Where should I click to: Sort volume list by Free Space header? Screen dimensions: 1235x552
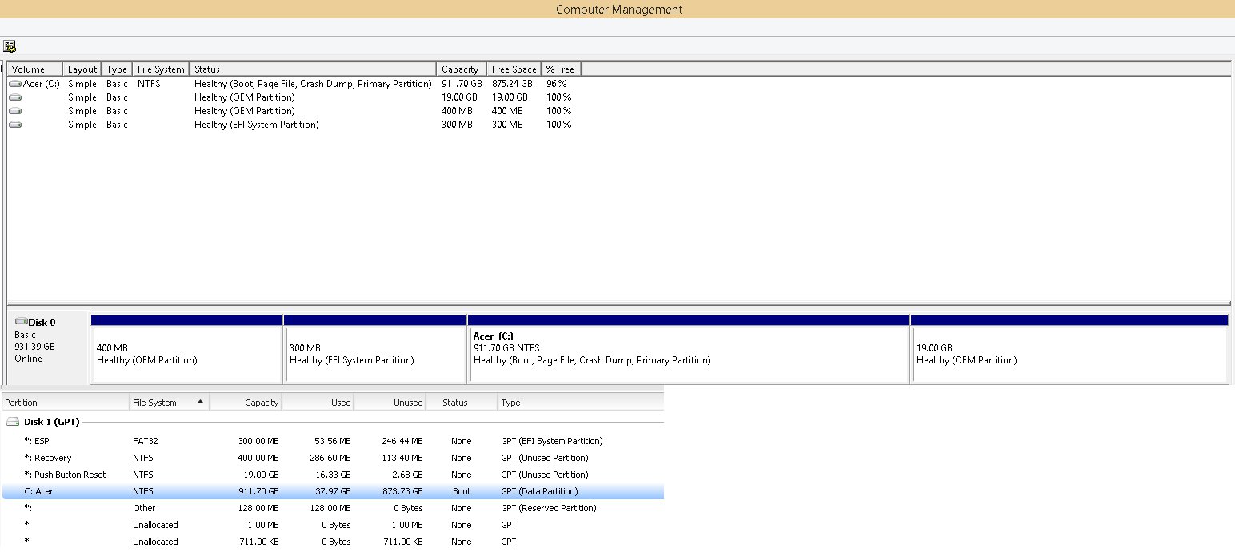(x=514, y=69)
